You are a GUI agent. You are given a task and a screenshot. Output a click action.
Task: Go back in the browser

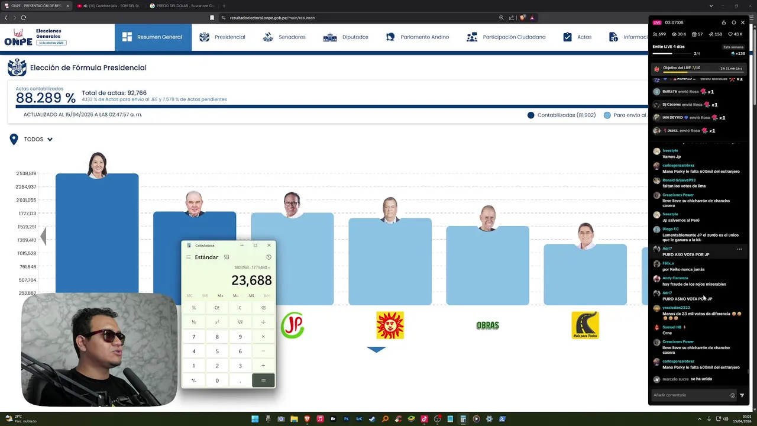click(6, 18)
